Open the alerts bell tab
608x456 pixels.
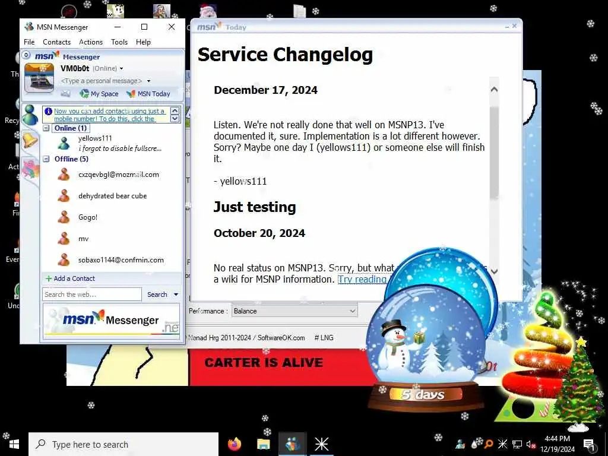30,140
